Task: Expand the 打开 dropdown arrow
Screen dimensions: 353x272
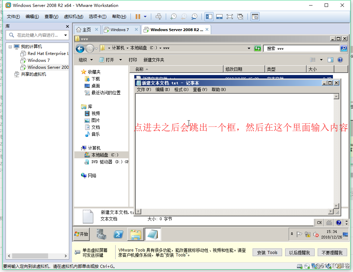Action: click(x=120, y=60)
